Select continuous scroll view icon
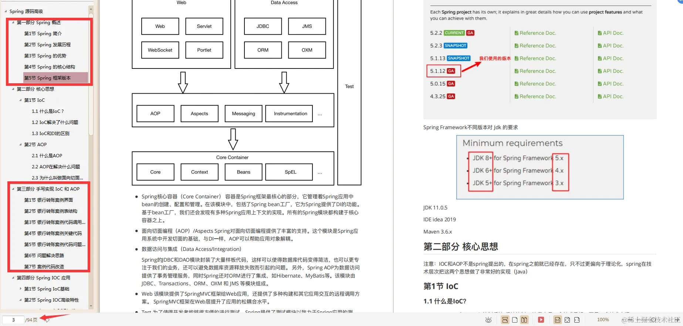 click(x=505, y=320)
